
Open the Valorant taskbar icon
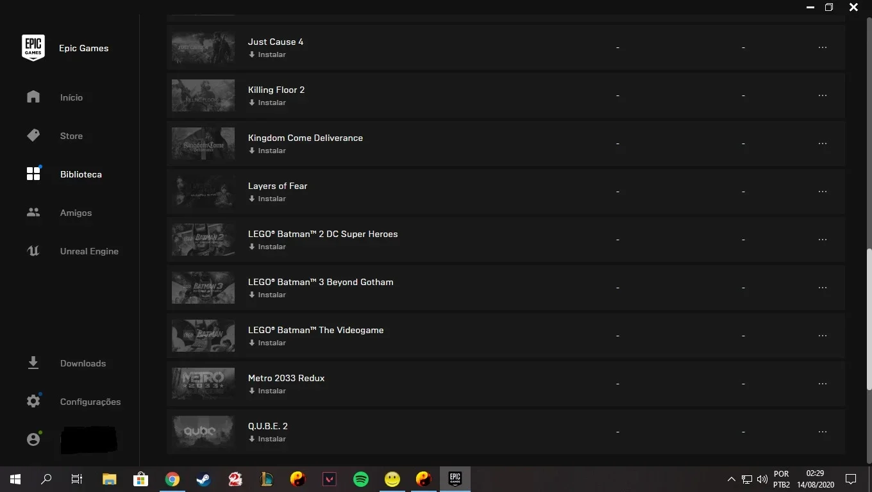330,479
